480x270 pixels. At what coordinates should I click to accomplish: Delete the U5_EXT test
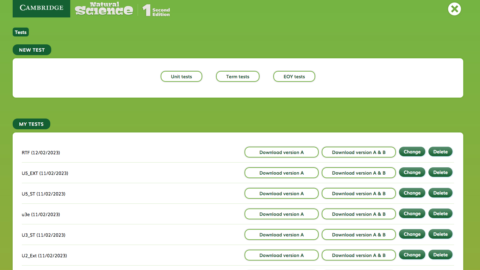coord(440,172)
